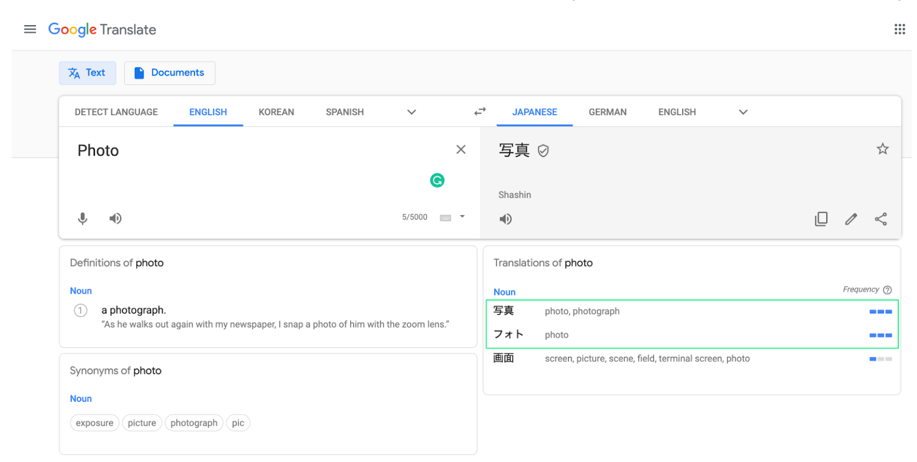Image resolution: width=917 pixels, height=462 pixels.
Task: Click the definition number 1 circle
Action: click(80, 311)
